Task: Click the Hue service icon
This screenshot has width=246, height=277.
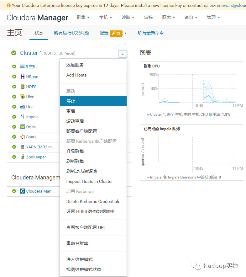Action: point(23,107)
